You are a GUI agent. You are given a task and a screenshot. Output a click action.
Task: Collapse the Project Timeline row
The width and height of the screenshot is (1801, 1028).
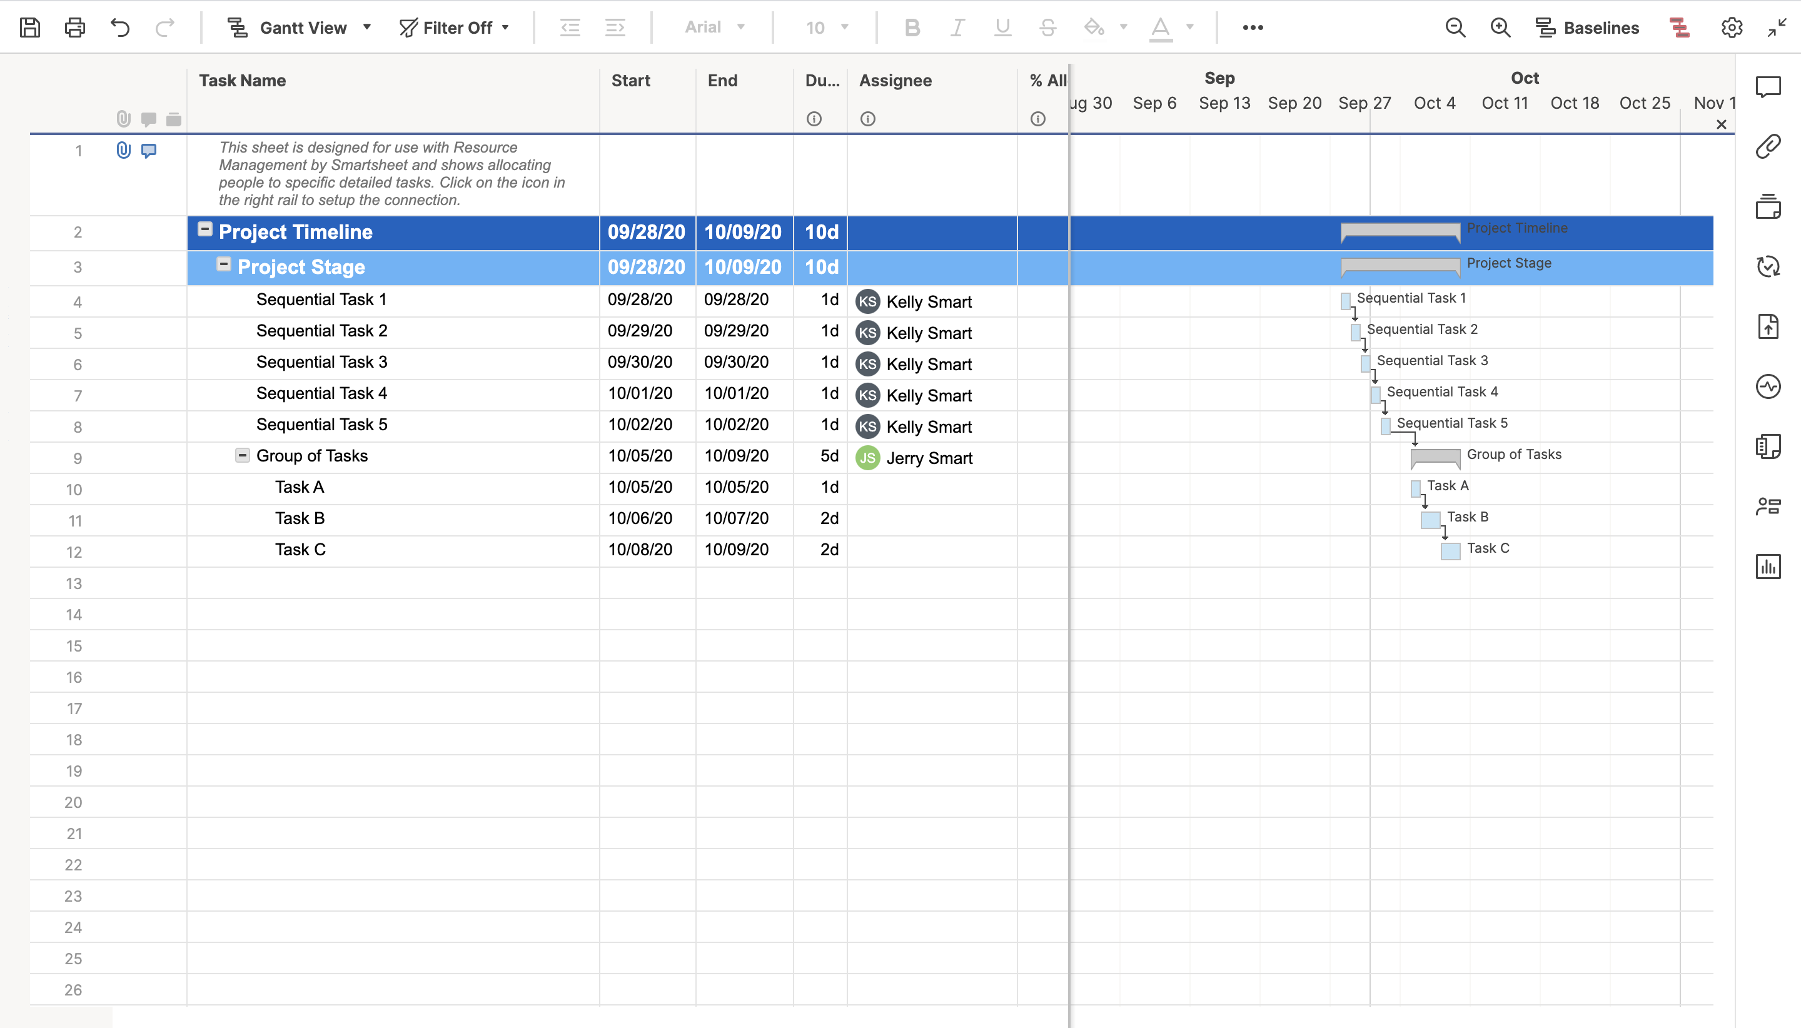pyautogui.click(x=204, y=229)
